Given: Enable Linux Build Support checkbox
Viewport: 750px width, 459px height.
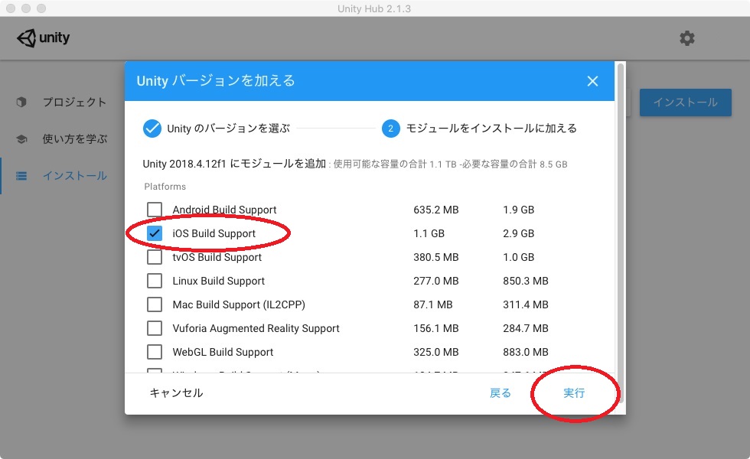Looking at the screenshot, I should click(155, 281).
